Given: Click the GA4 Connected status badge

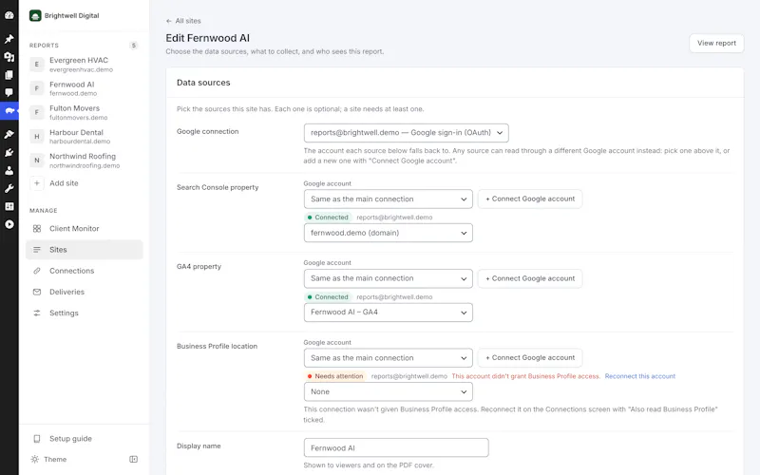Looking at the screenshot, I should tap(327, 297).
